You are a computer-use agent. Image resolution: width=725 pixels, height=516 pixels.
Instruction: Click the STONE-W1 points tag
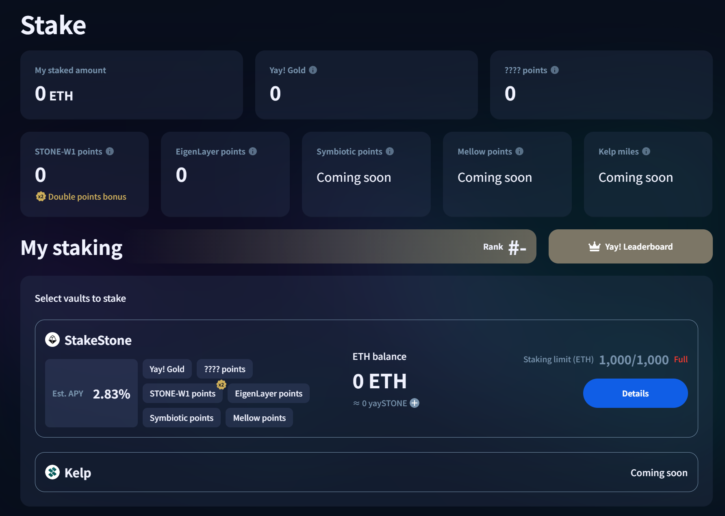click(182, 393)
